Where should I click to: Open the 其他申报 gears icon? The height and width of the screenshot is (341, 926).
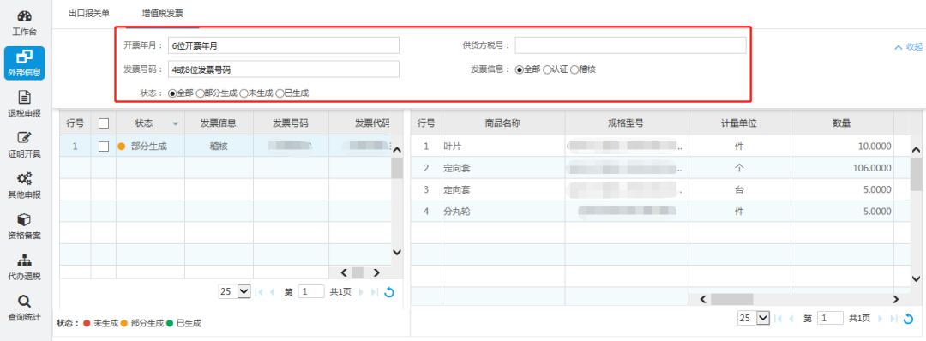point(24,179)
